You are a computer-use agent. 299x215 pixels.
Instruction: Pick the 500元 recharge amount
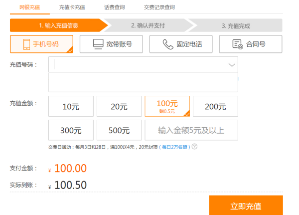pyautogui.click(x=119, y=130)
